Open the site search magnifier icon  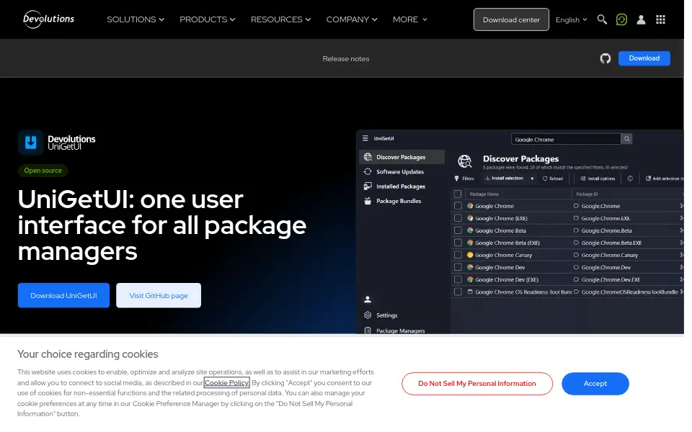click(x=601, y=19)
